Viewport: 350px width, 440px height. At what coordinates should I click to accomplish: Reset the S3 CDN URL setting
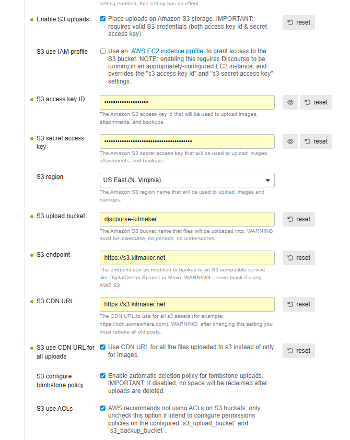299,304
